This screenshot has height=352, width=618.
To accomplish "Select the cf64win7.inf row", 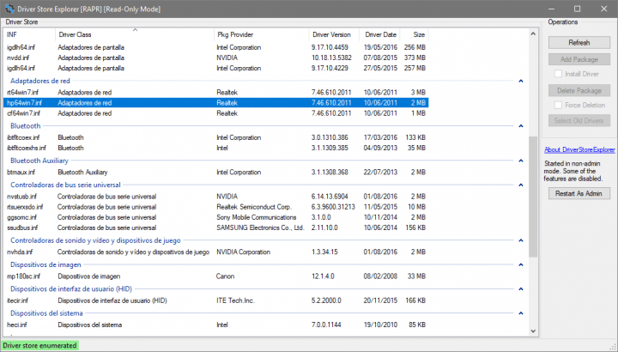I will click(216, 113).
